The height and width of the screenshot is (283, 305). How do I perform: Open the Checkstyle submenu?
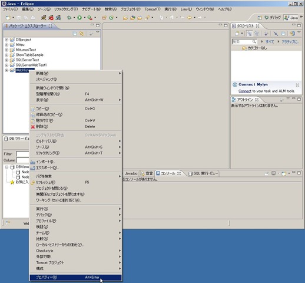75,251
